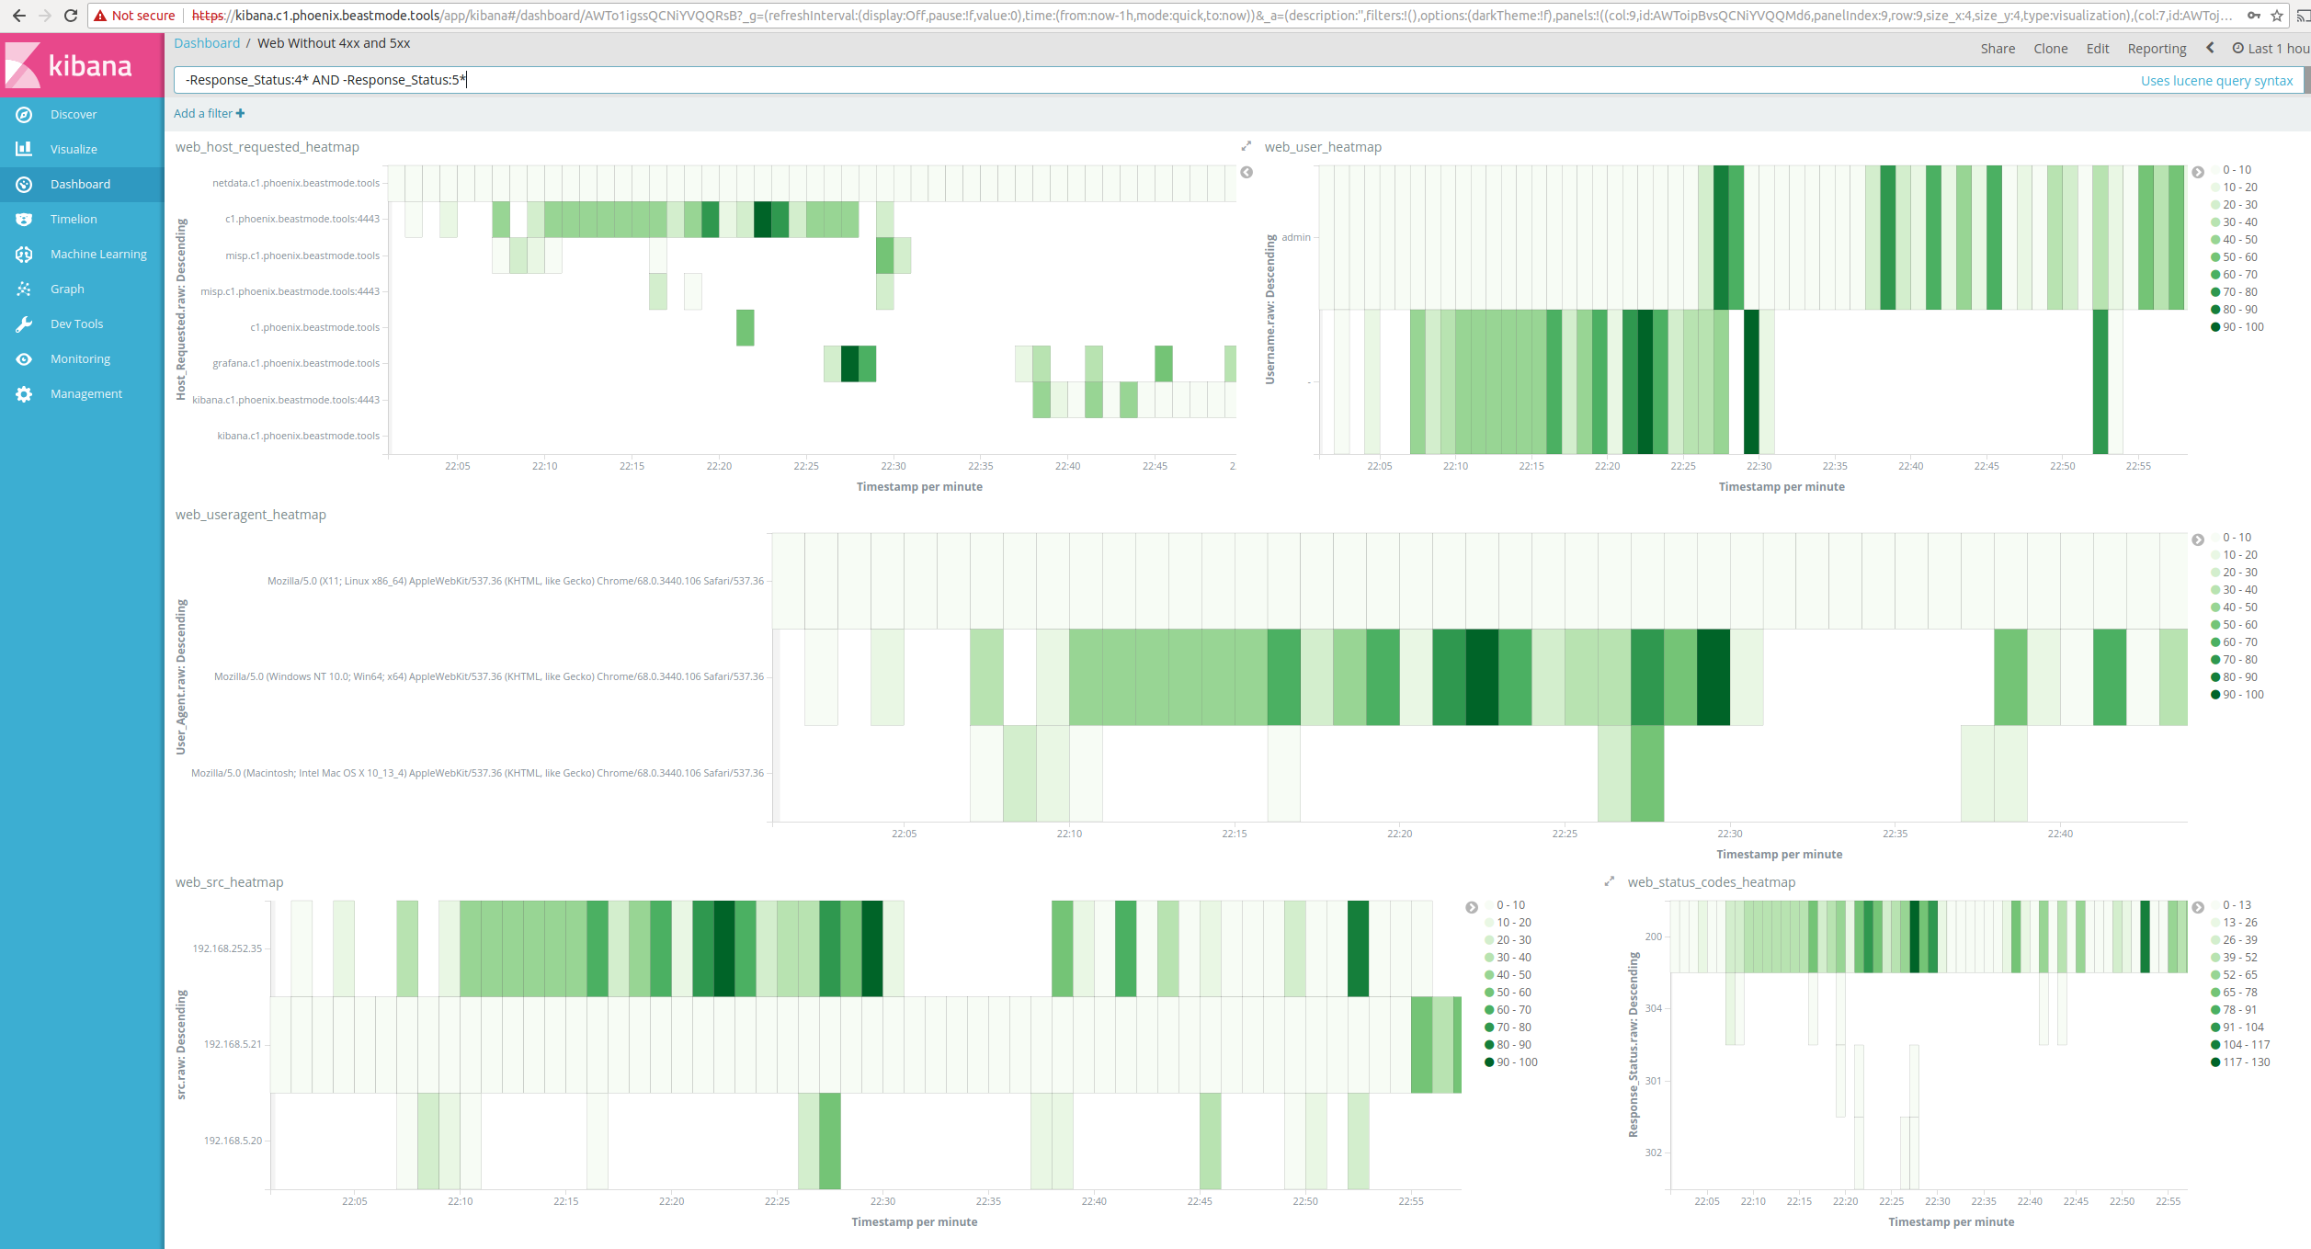Open Graph using its sidebar icon
2311x1249 pixels.
tap(24, 289)
